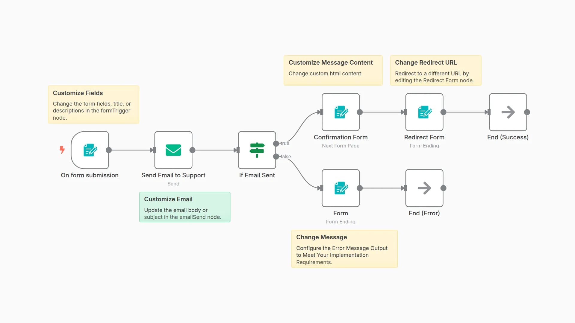The width and height of the screenshot is (575, 323).
Task: Open the Confirmation Form node
Action: pyautogui.click(x=341, y=112)
